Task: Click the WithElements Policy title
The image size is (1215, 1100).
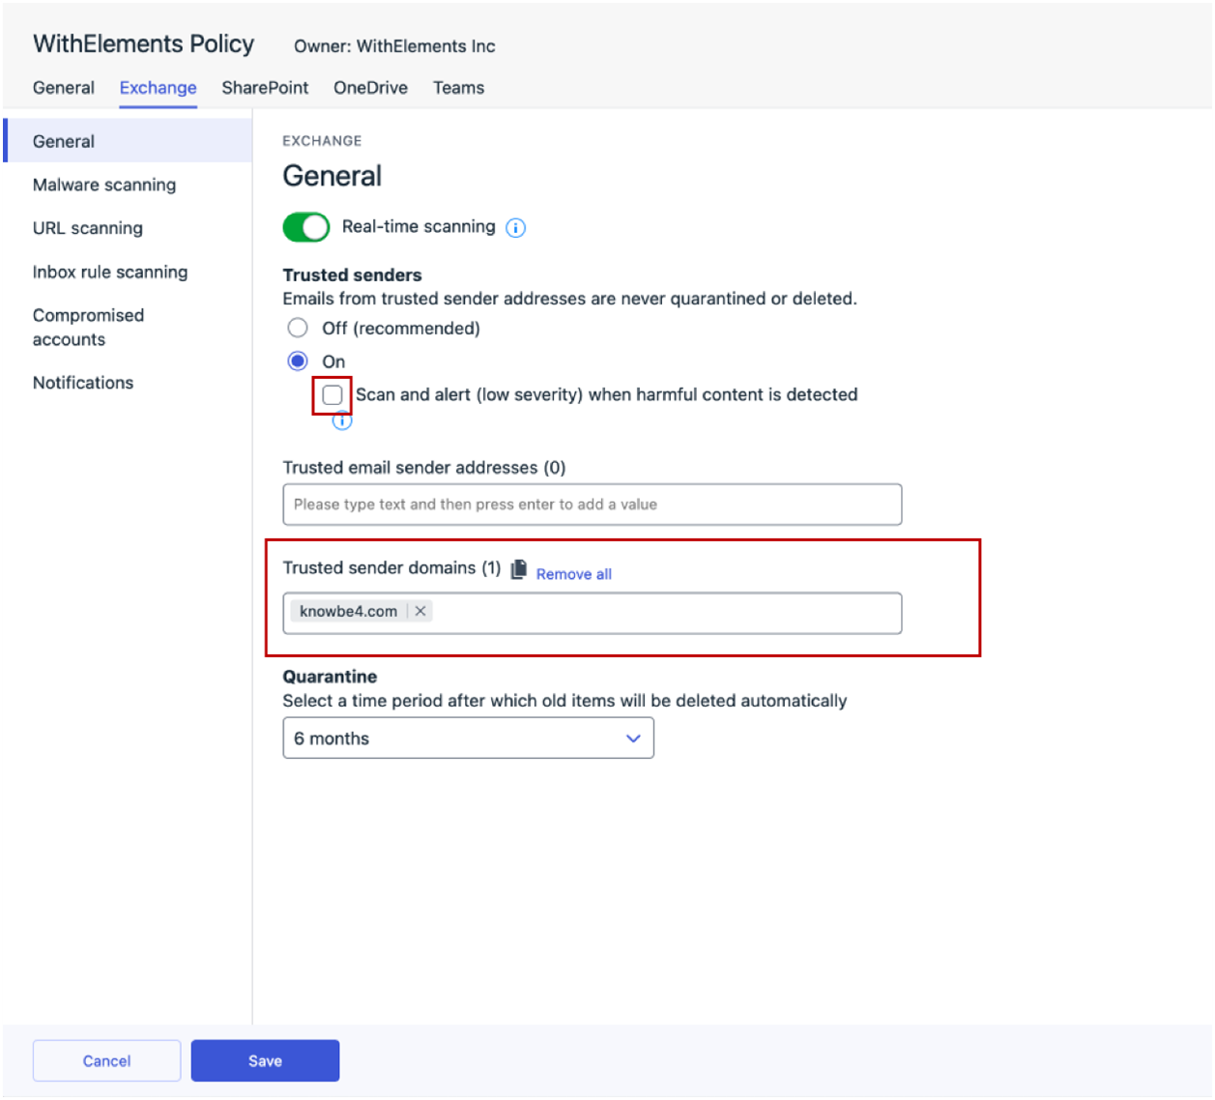Action: [143, 44]
